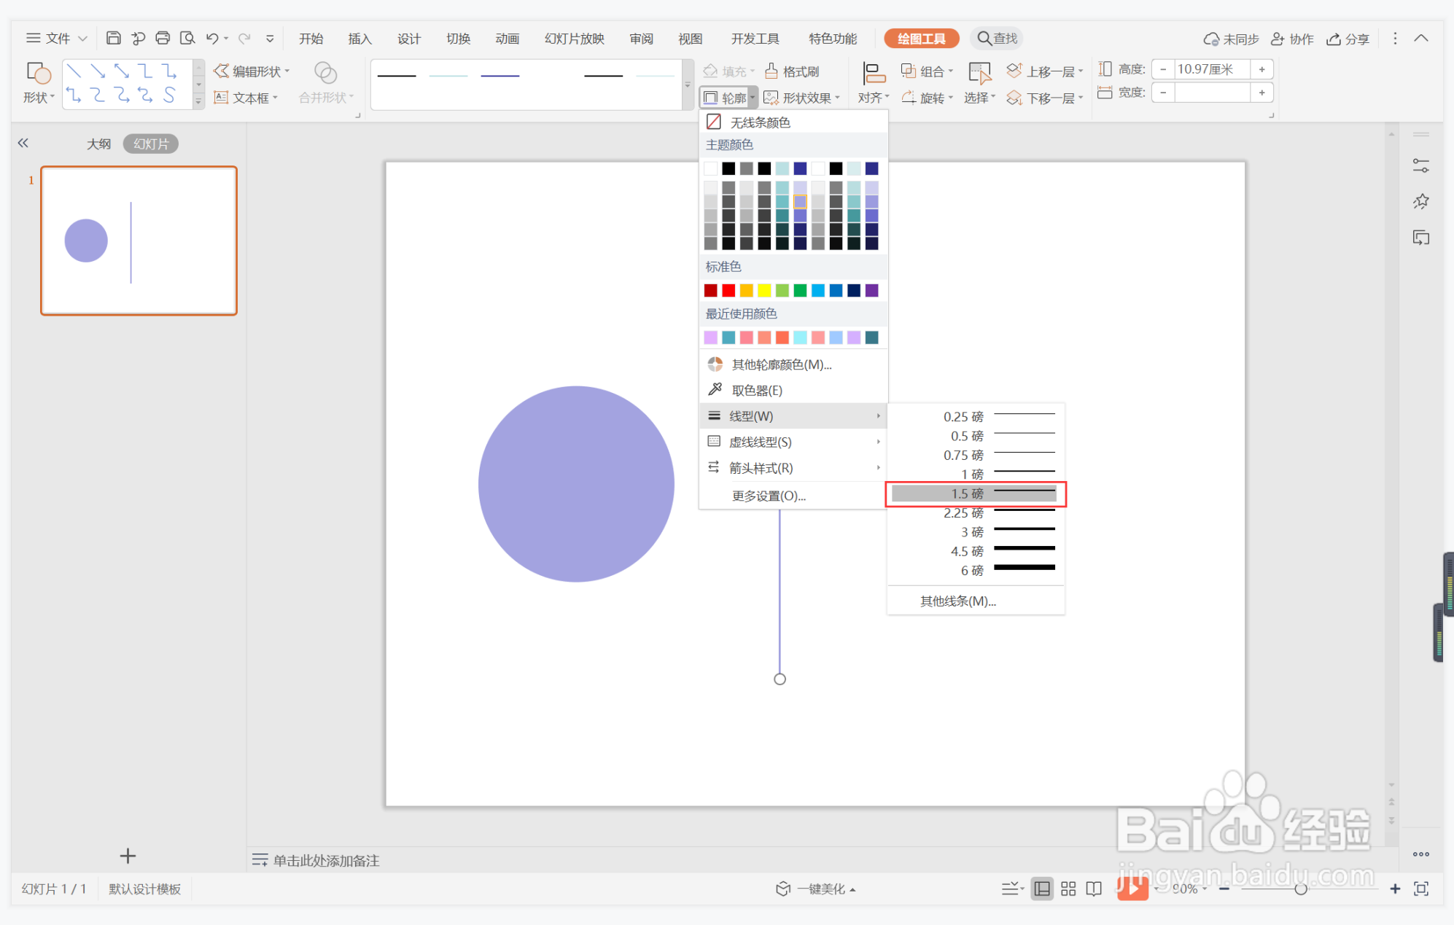The height and width of the screenshot is (925, 1454).
Task: Open the 形状效果 dropdown
Action: click(x=802, y=98)
